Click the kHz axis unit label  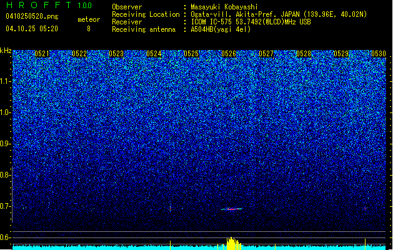6,51
